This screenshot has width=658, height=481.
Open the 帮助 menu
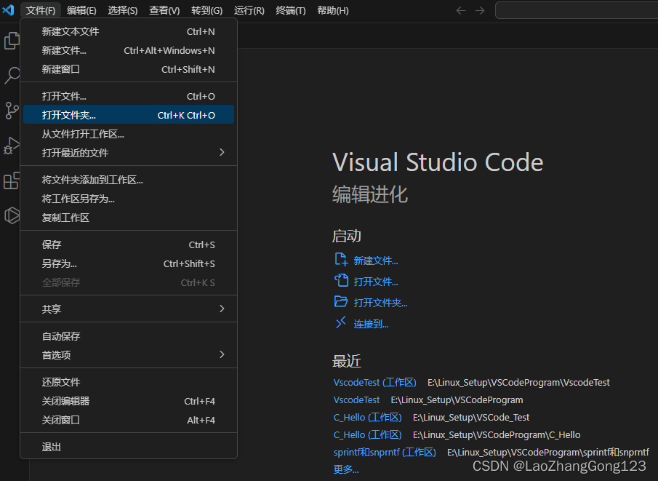(x=332, y=10)
